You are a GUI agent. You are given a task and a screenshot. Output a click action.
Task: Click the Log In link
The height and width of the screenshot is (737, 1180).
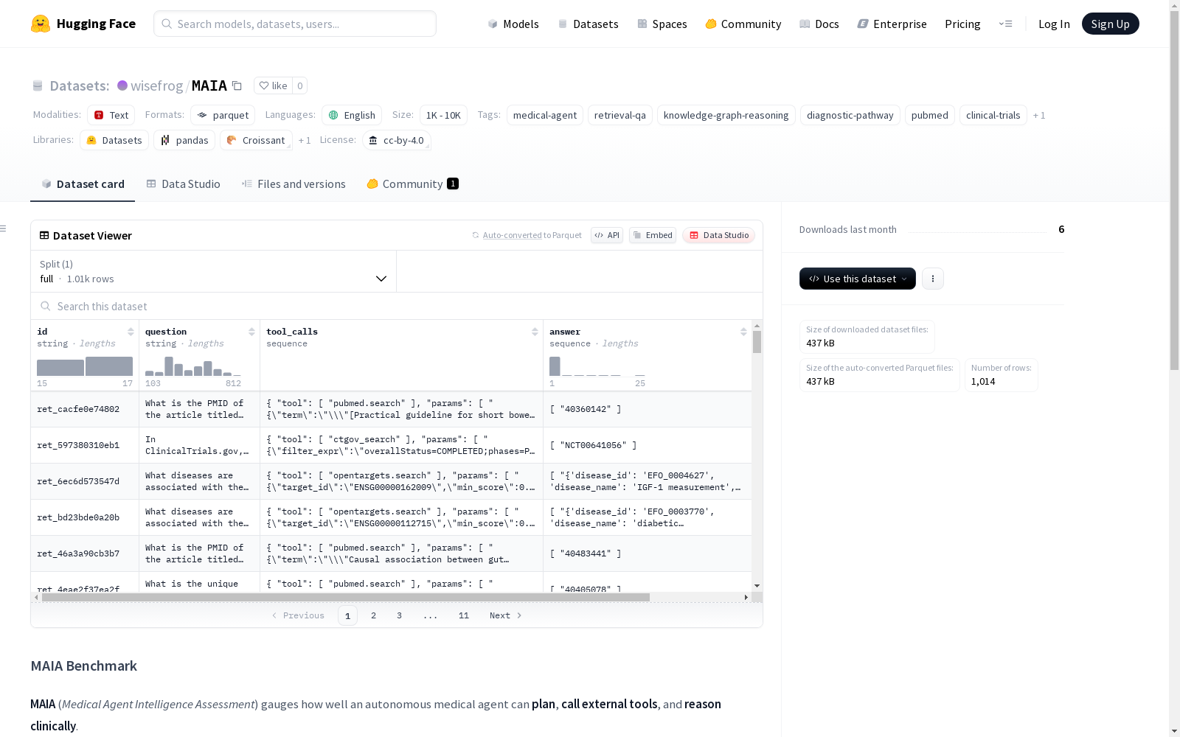click(1054, 24)
